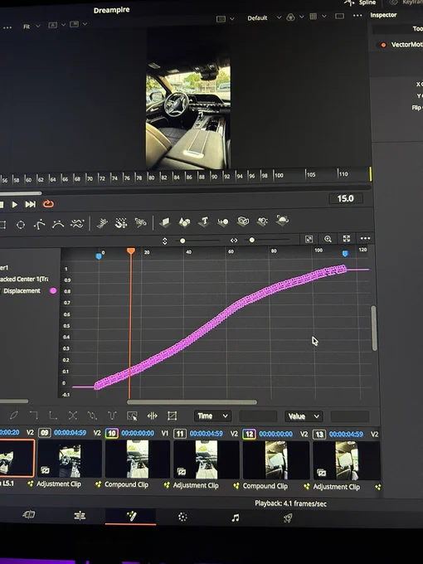Select clip 11 thumbnail Adjustment Clip
The height and width of the screenshot is (564, 423).
pos(207,460)
